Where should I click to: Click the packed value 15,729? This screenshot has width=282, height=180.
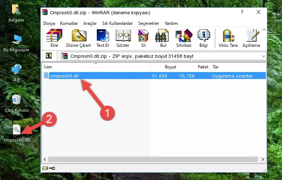click(187, 76)
